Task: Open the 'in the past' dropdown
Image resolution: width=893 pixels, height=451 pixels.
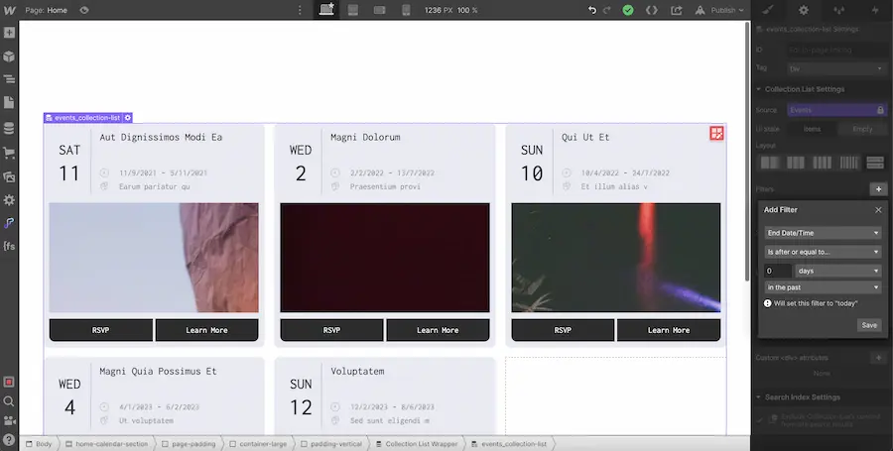Action: click(x=823, y=287)
